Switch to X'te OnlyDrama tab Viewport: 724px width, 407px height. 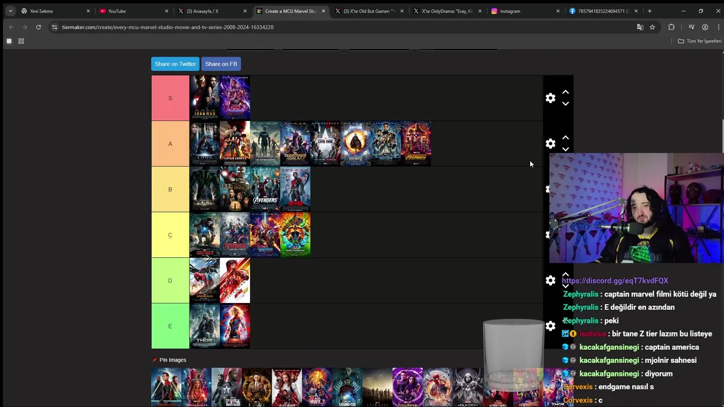pyautogui.click(x=447, y=11)
